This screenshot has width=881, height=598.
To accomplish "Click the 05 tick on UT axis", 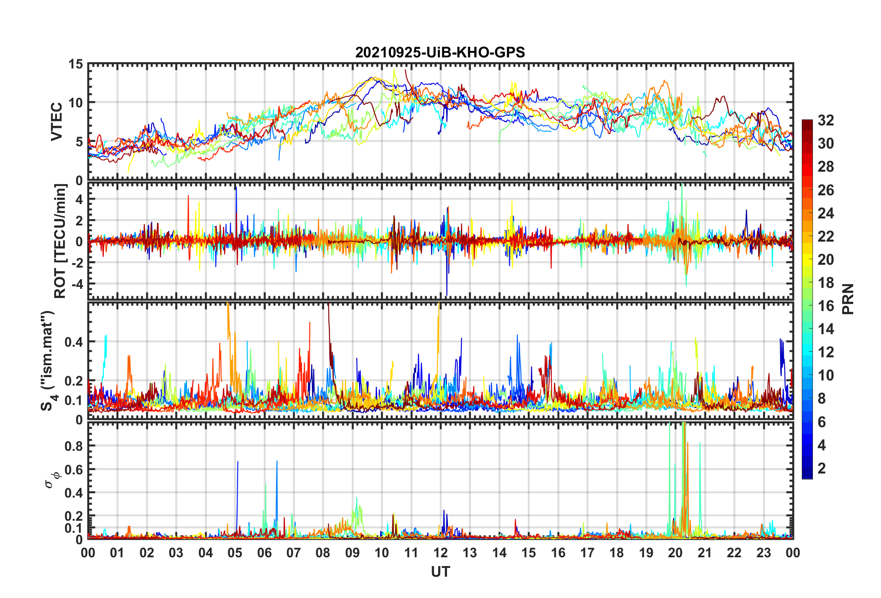I will click(235, 553).
